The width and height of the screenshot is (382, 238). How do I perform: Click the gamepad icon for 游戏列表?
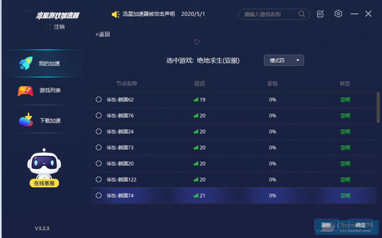tap(26, 91)
